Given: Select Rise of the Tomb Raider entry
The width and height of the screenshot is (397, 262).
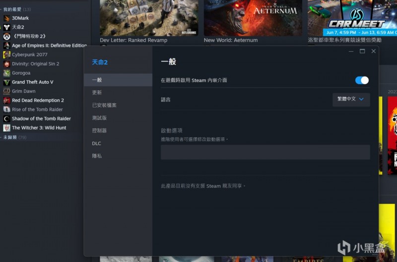Looking at the screenshot, I should [x=37, y=109].
